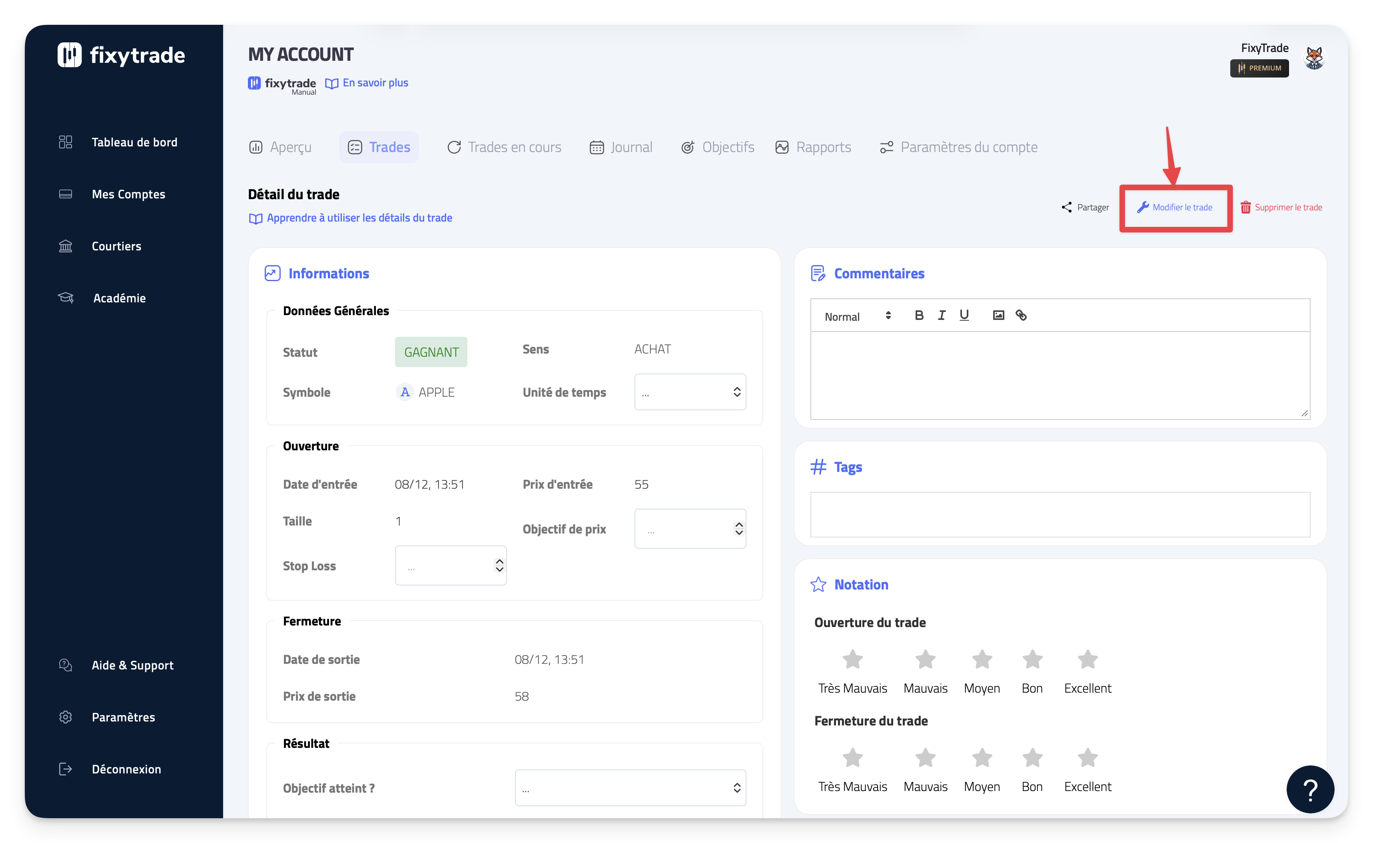The width and height of the screenshot is (1373, 843).
Task: Rate trade closing as Moyen star
Action: (x=982, y=758)
